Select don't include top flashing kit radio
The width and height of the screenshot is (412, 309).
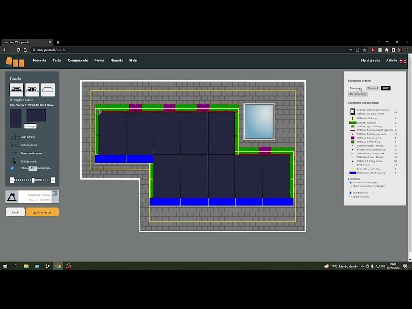tap(350, 186)
